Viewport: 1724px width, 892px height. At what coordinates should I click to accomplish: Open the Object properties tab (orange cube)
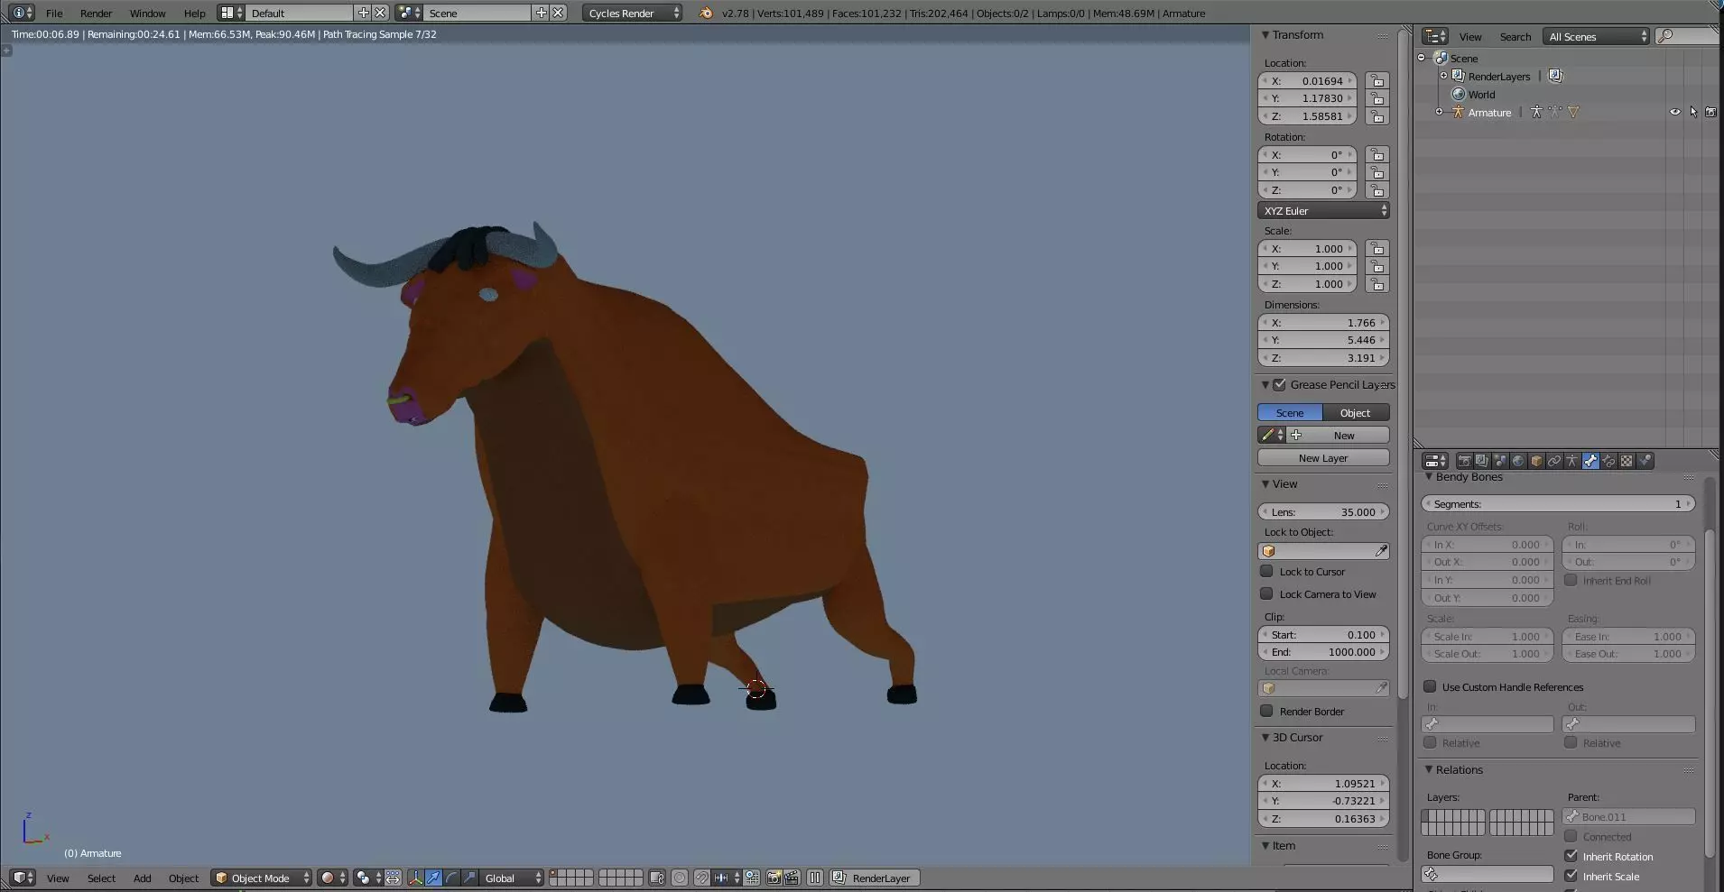point(1536,461)
